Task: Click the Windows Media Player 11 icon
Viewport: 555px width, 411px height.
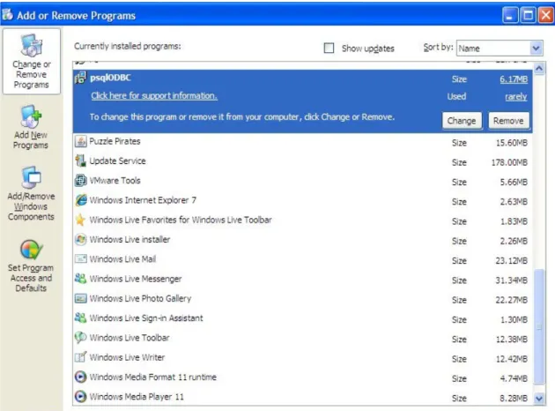Action: coord(81,397)
